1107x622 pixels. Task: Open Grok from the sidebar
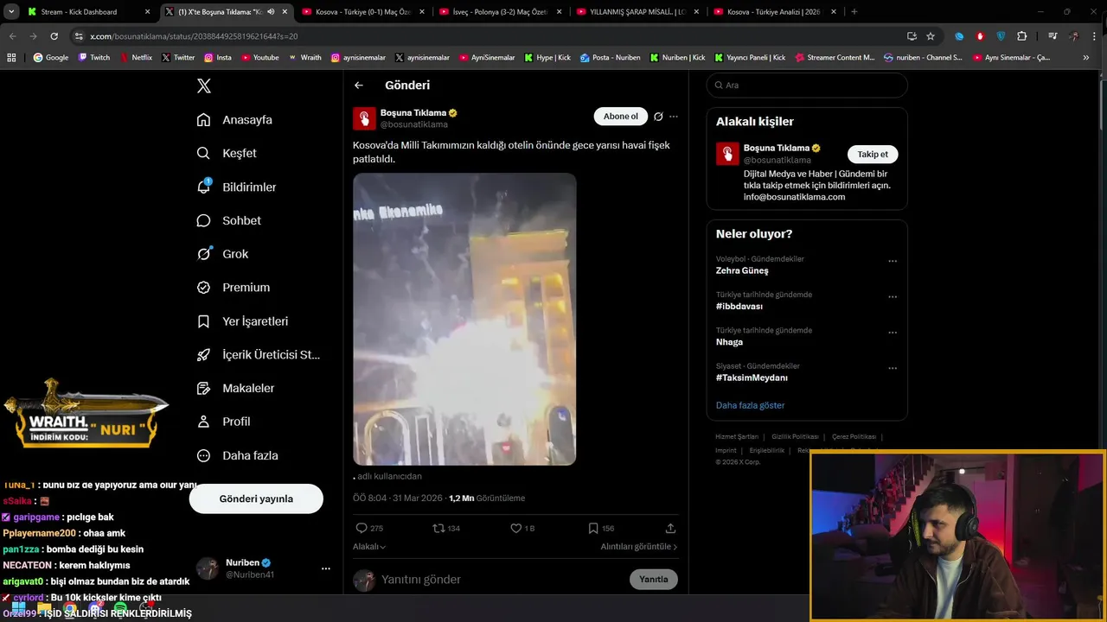tap(222, 254)
